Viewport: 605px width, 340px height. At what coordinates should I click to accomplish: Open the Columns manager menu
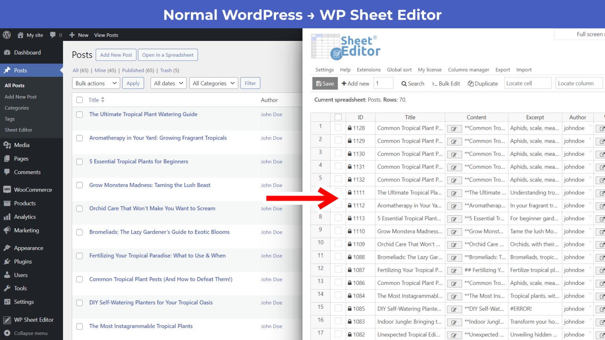(x=468, y=70)
